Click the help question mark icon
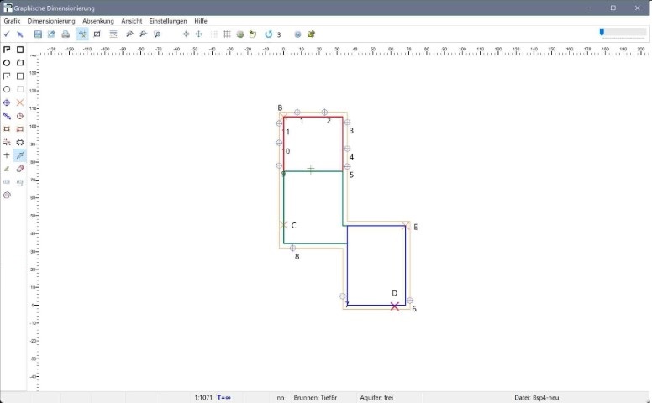 point(297,34)
